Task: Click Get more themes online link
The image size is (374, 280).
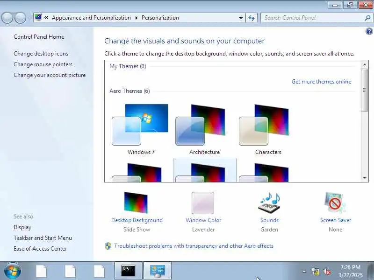Action: (322, 82)
